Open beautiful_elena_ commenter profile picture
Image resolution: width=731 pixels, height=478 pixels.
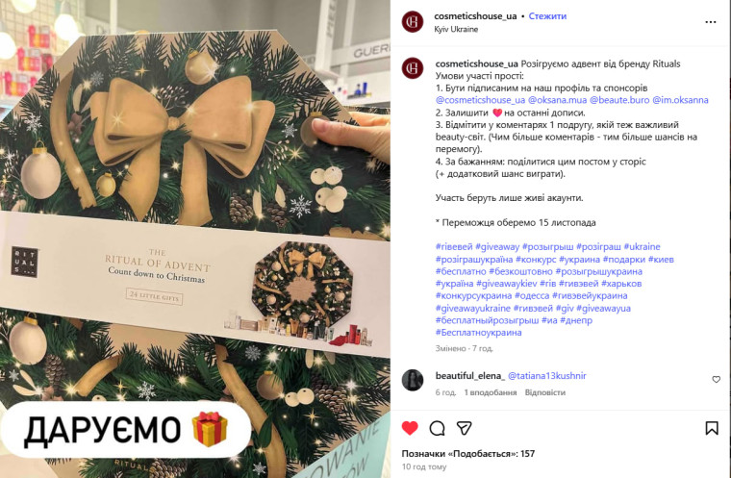click(x=413, y=380)
